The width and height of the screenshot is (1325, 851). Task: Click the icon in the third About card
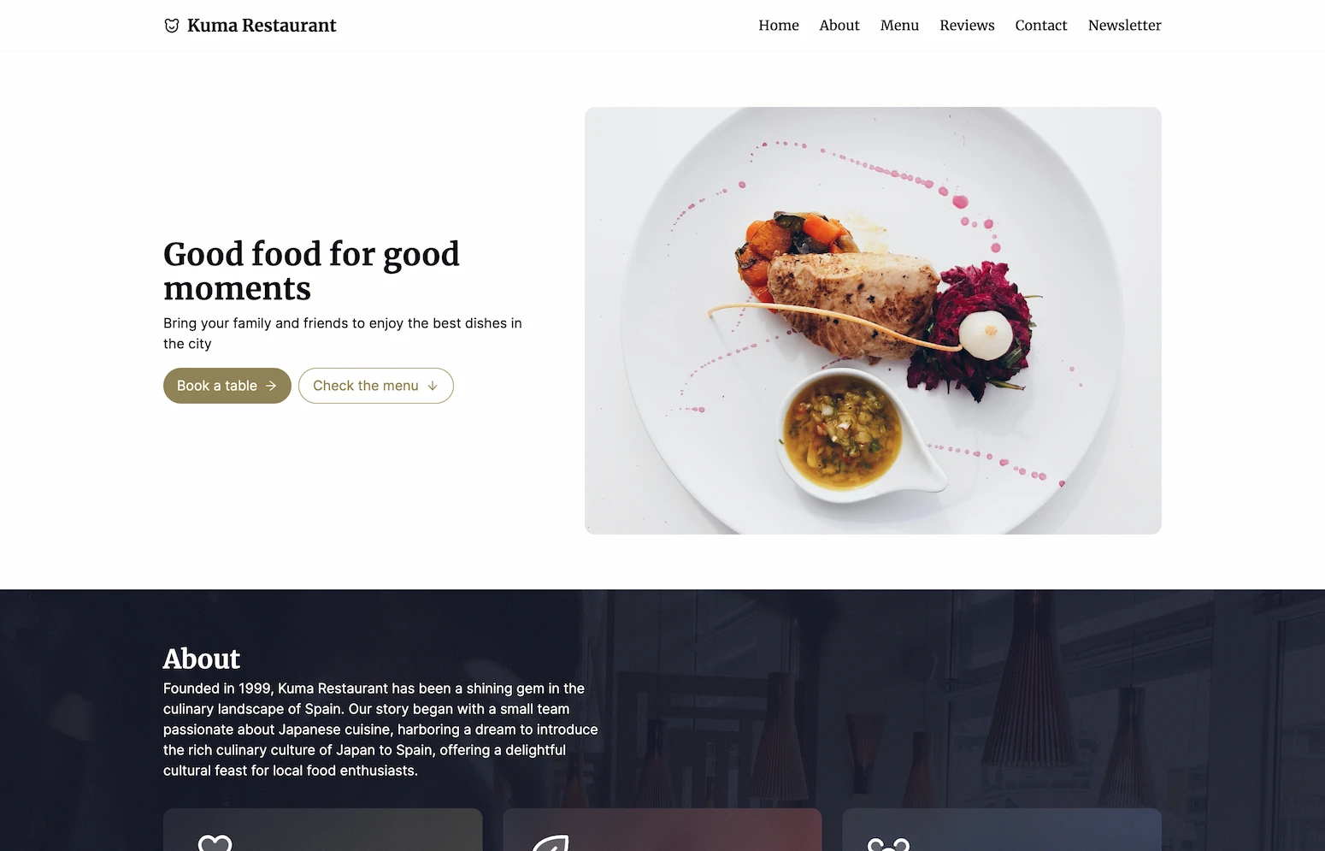889,844
